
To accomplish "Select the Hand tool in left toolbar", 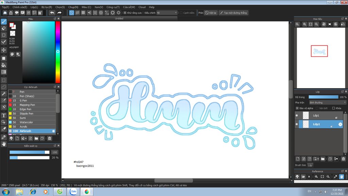I will pyautogui.click(x=4, y=144).
